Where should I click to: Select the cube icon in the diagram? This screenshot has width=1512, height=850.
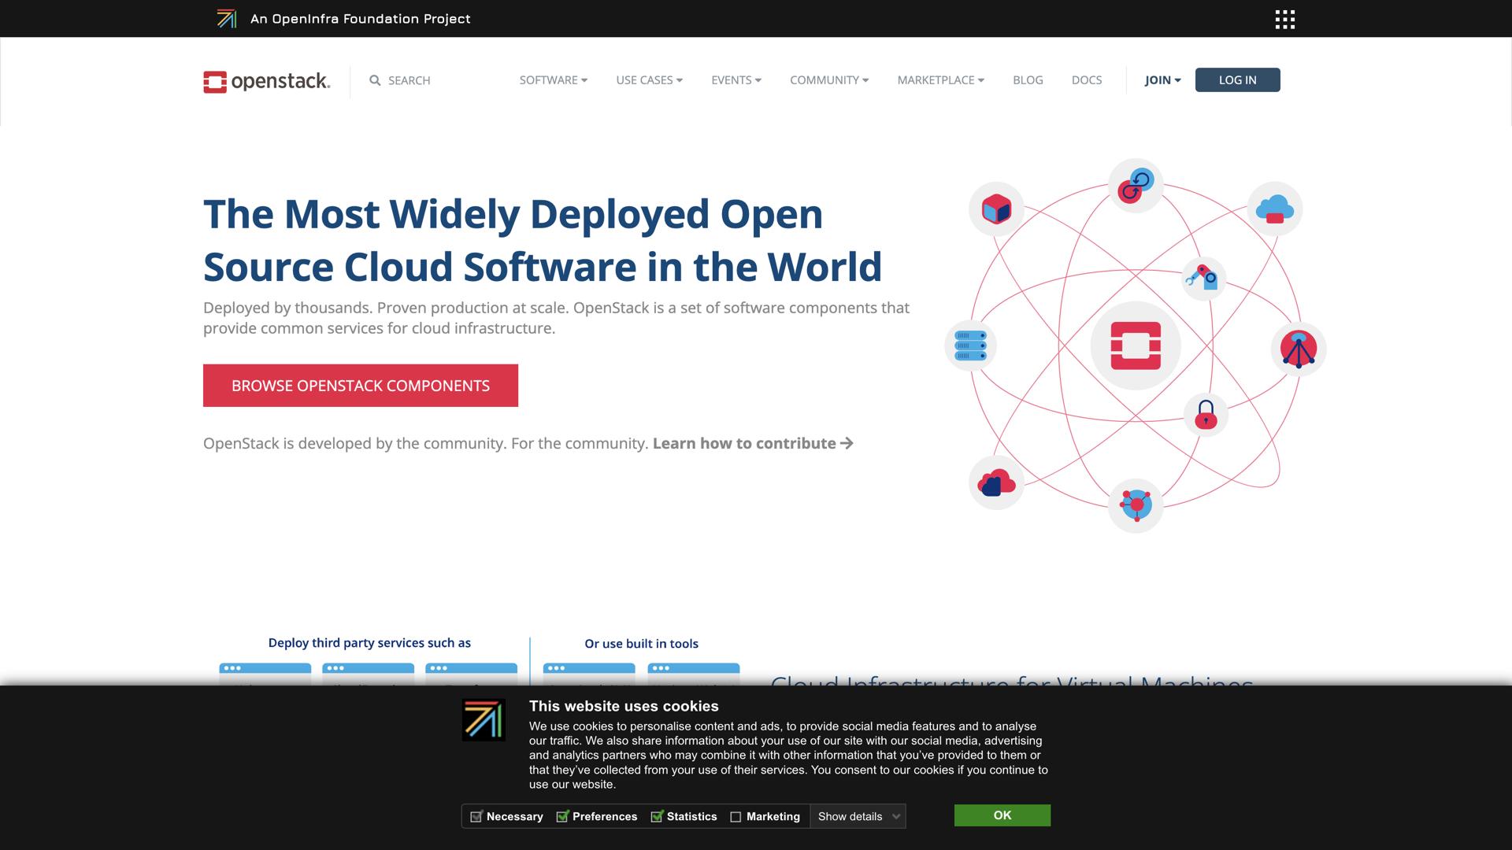coord(995,209)
